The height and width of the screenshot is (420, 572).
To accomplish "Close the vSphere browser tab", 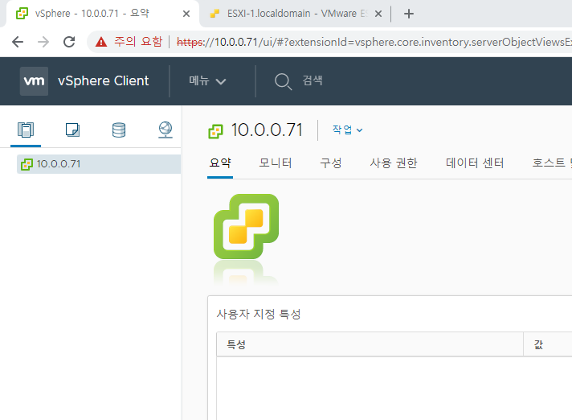I will point(186,14).
